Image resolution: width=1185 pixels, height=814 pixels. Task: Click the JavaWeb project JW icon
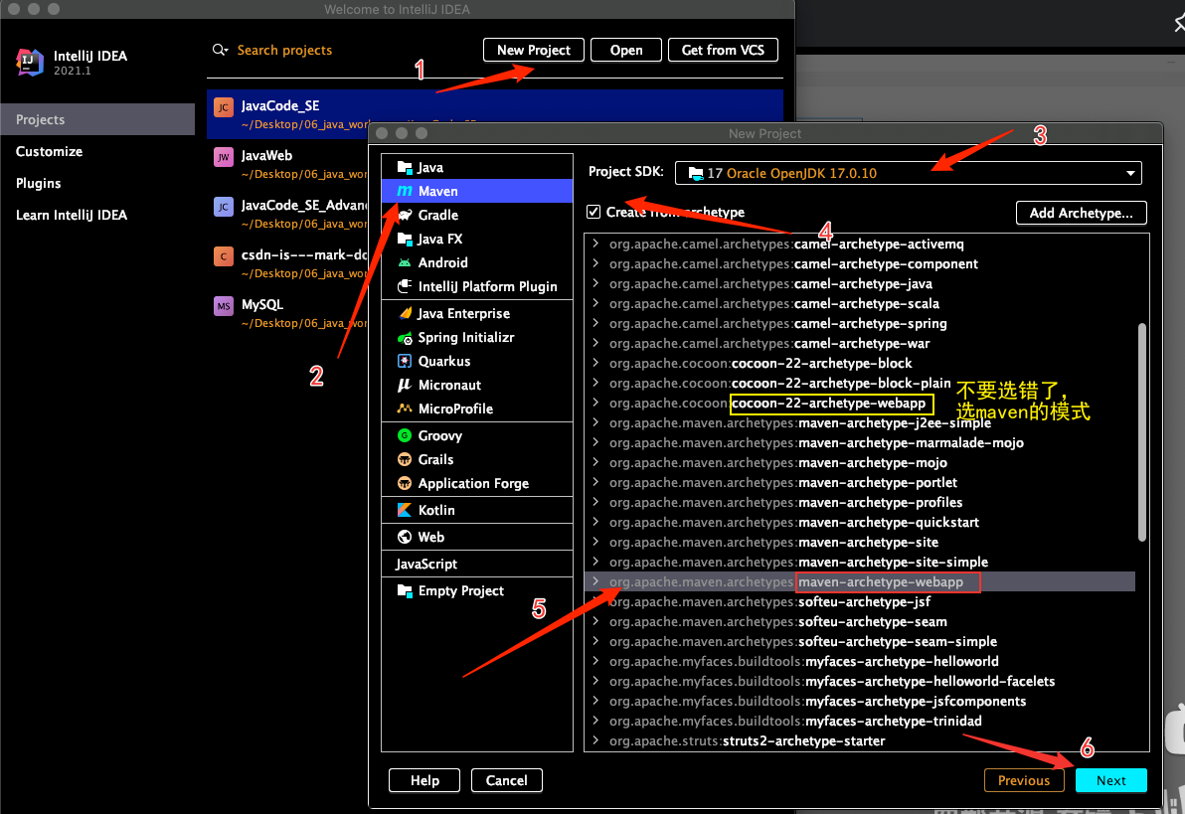tap(223, 157)
